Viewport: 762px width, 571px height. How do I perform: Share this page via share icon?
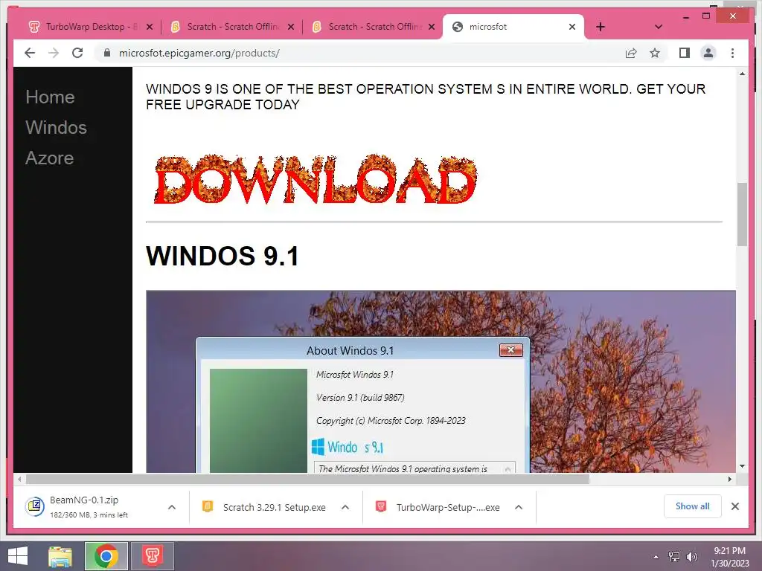(631, 53)
